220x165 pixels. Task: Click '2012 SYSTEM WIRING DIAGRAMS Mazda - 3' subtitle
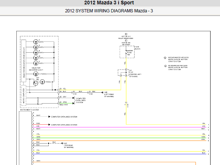click(109, 11)
